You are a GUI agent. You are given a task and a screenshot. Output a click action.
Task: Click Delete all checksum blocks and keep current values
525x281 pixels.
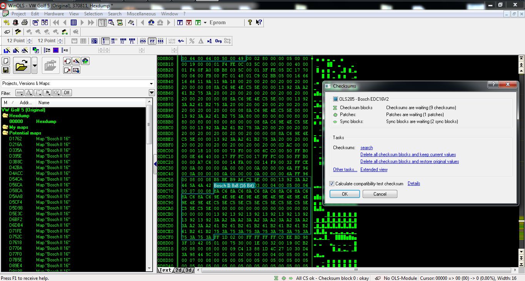click(x=408, y=155)
